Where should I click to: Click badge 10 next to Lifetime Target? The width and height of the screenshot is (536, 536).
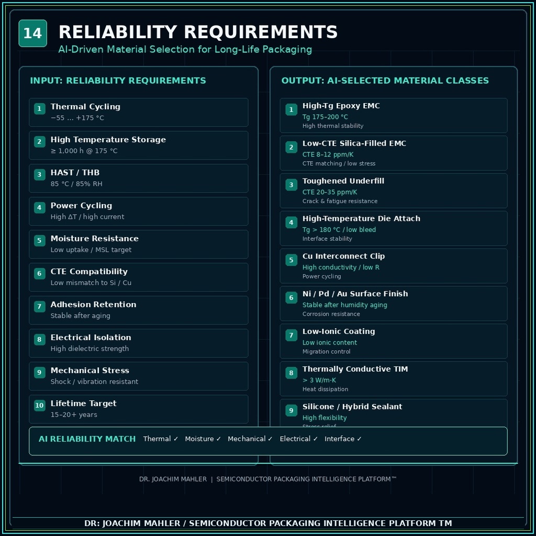[x=39, y=406]
